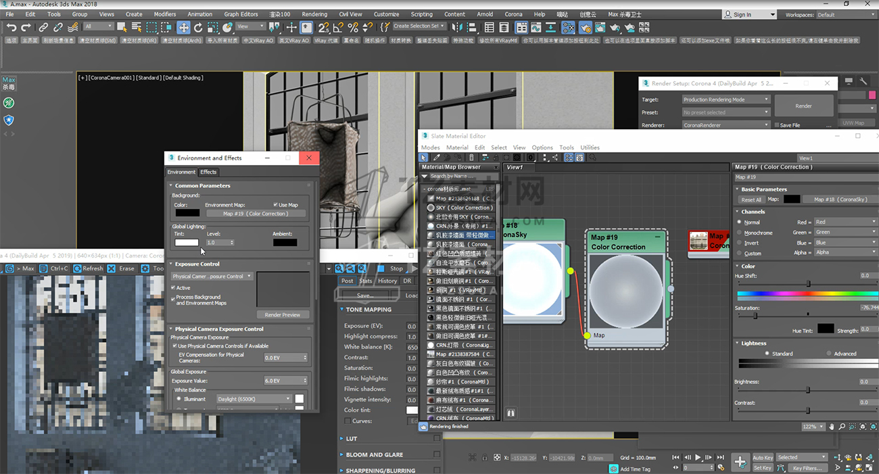
Task: Open the Renderer dropdown showing CoronaRenderer
Action: point(726,125)
